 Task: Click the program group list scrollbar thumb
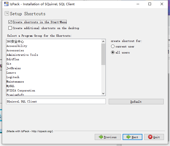(103, 54)
